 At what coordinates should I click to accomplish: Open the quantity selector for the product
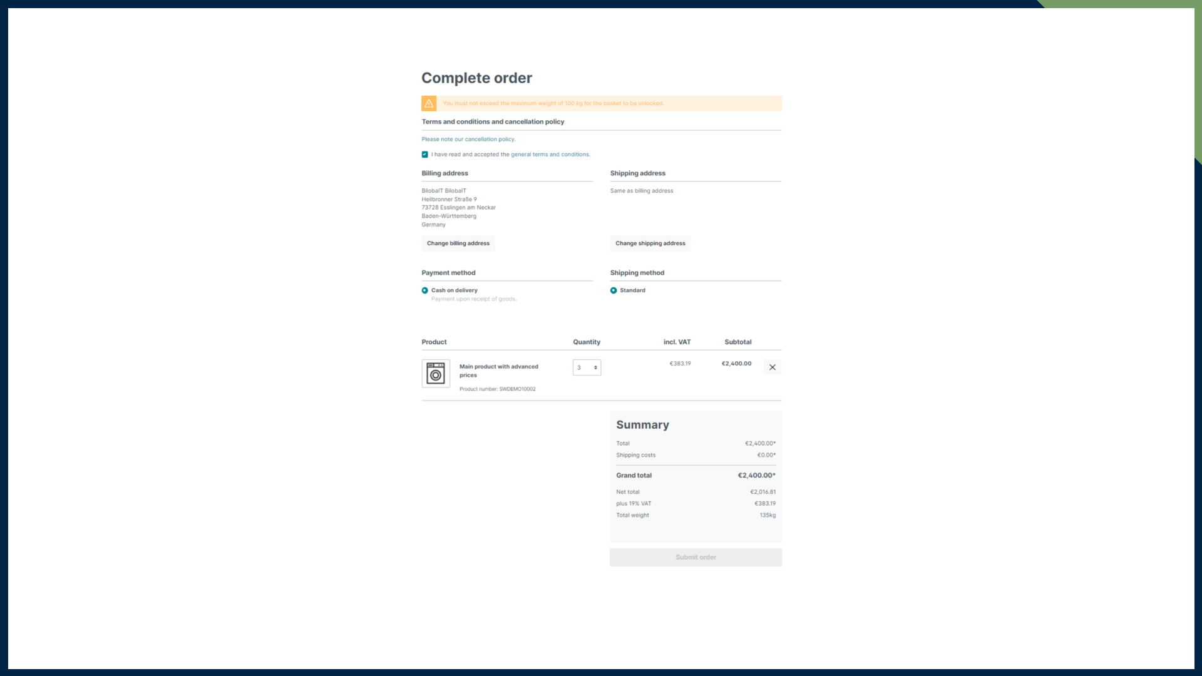coord(587,367)
